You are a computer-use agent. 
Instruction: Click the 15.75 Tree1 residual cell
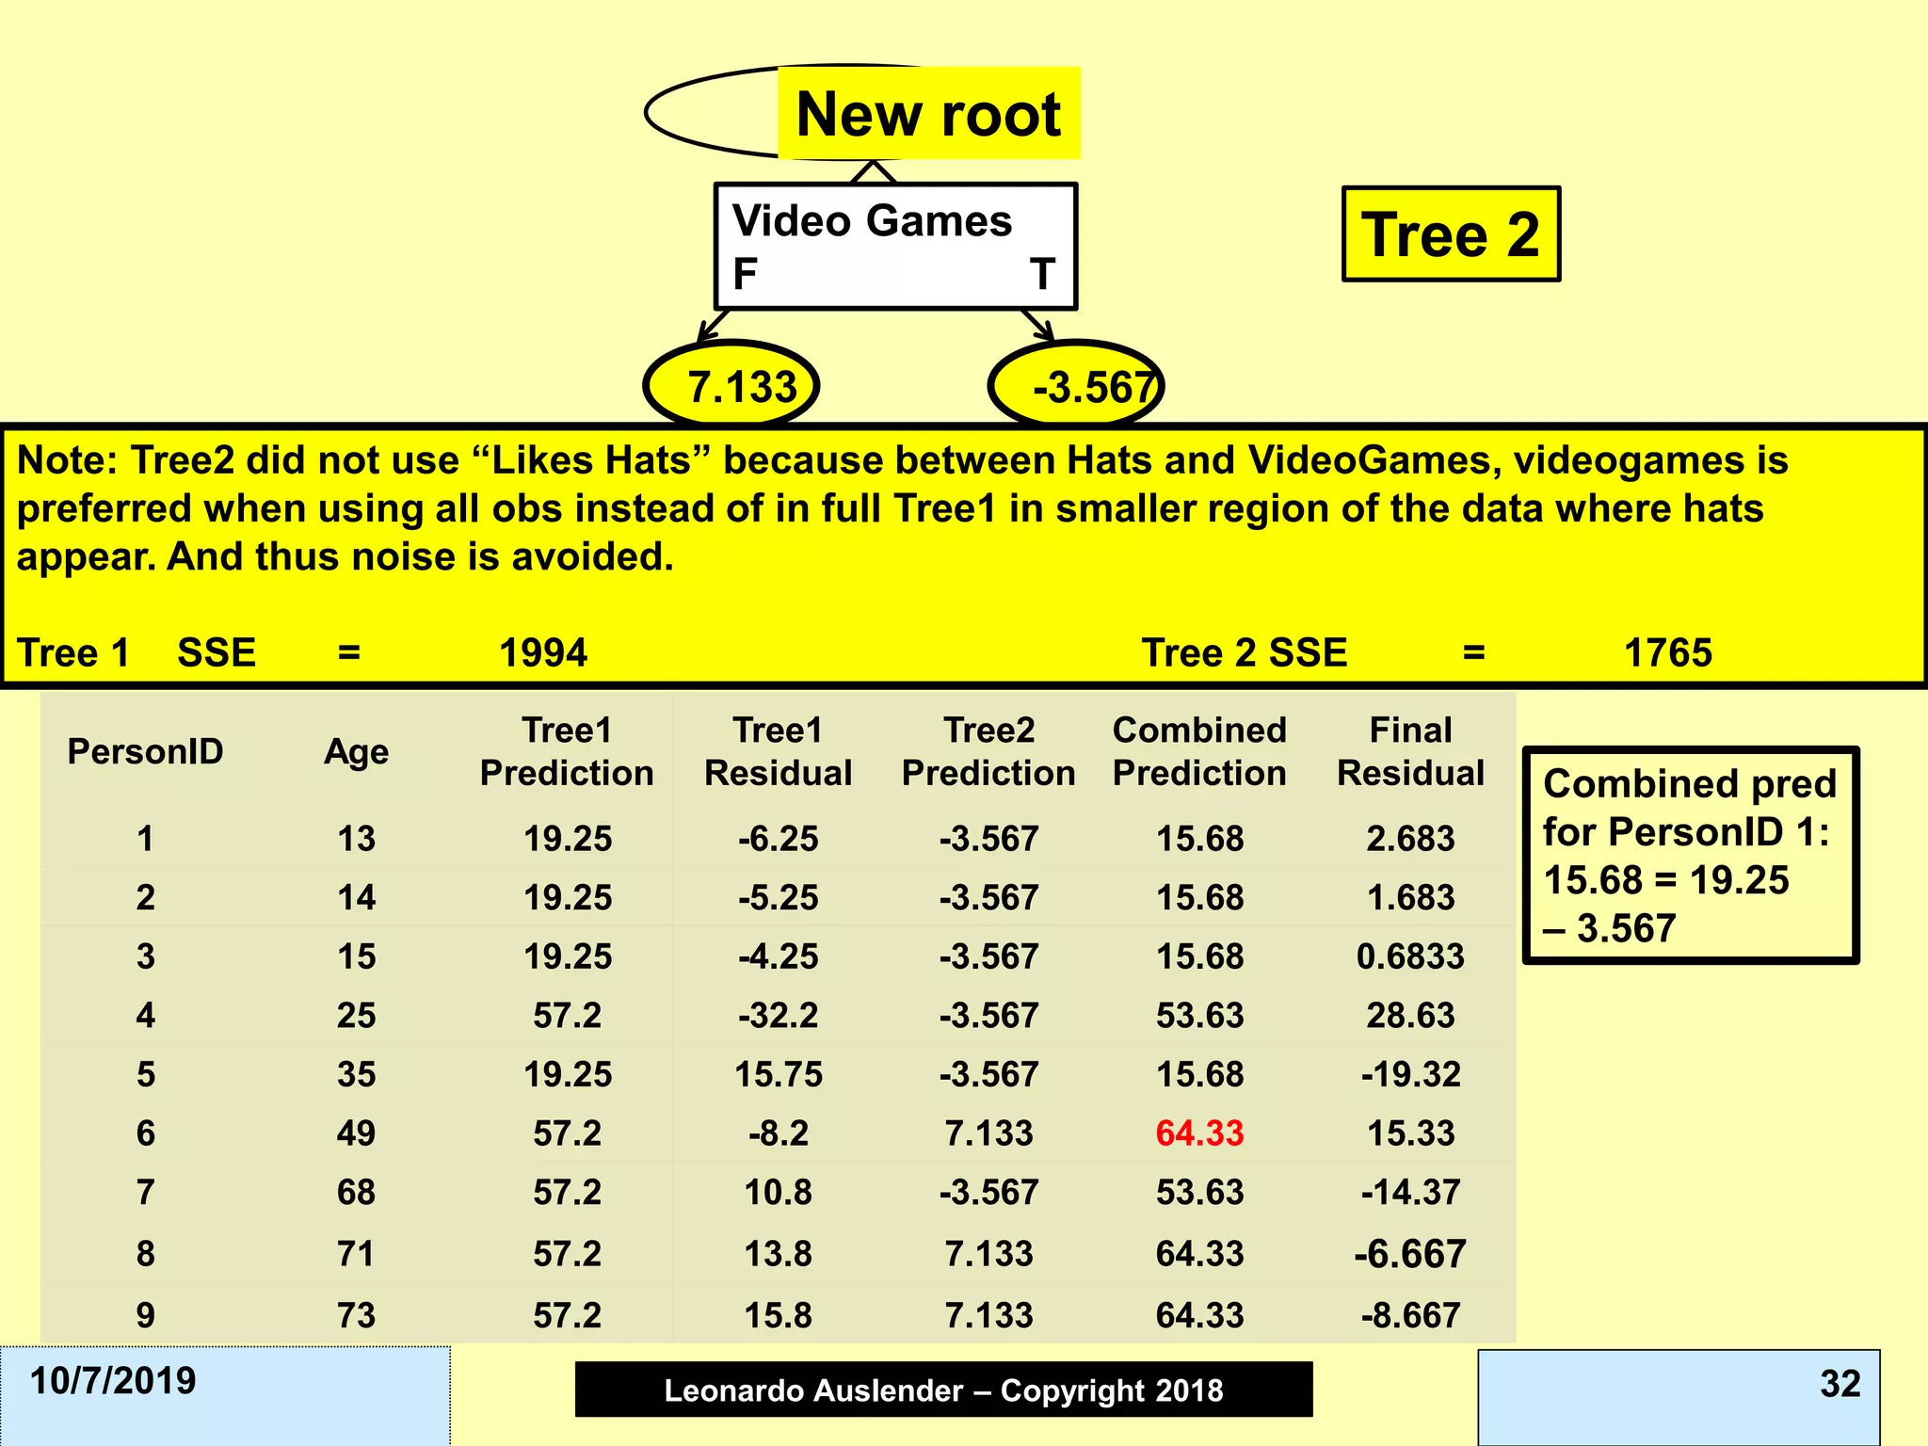[778, 1074]
